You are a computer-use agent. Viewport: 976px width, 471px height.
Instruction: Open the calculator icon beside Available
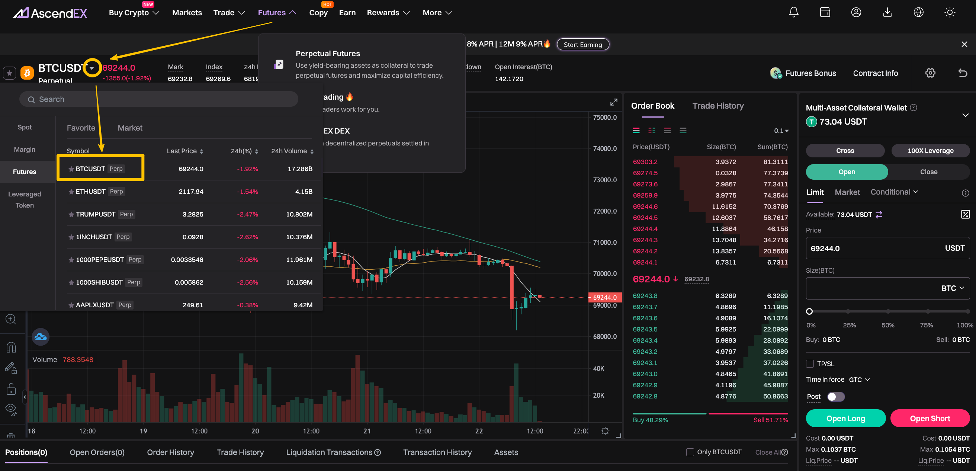965,214
